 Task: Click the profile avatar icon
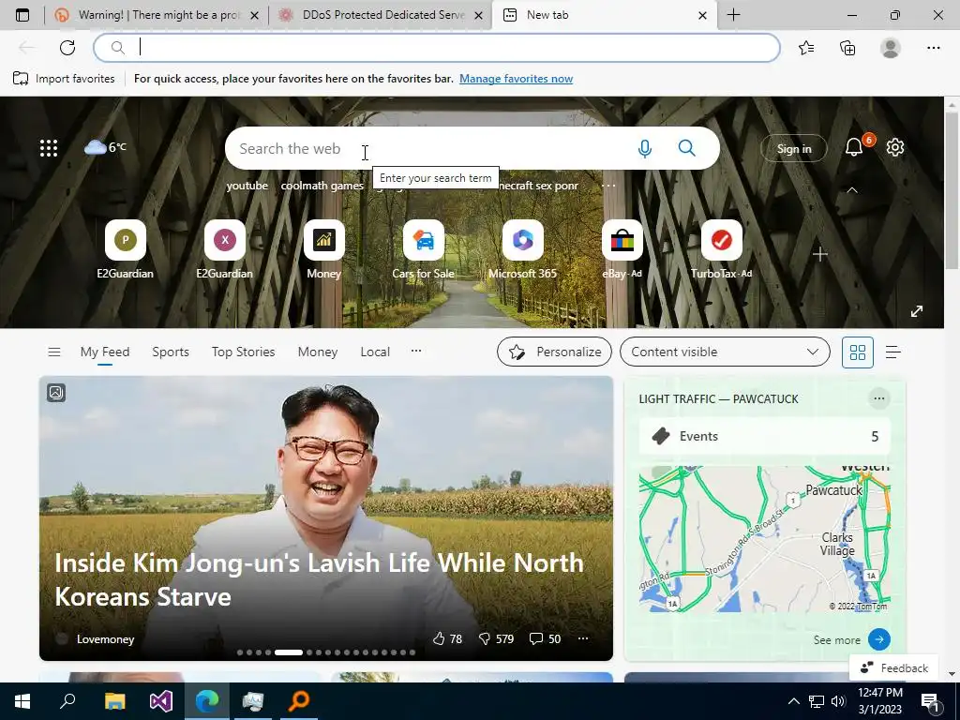(x=891, y=48)
